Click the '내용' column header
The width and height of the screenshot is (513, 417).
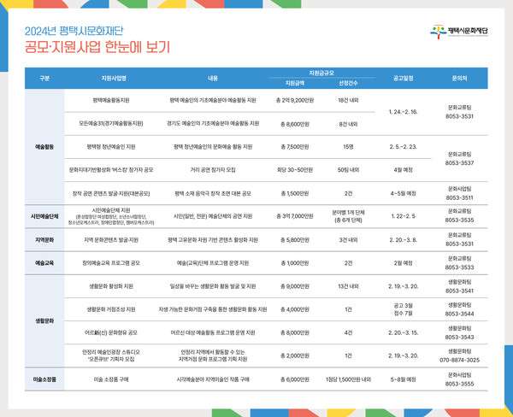213,78
